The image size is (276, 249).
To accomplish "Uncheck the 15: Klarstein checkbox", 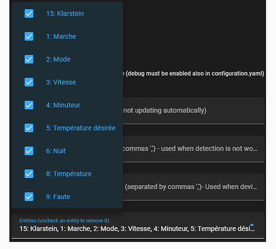I will (29, 13).
